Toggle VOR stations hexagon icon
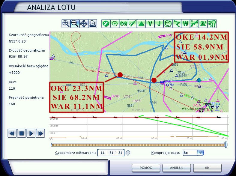 coord(114,24)
